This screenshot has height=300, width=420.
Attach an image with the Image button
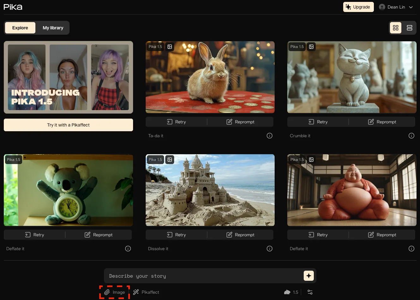(x=115, y=292)
